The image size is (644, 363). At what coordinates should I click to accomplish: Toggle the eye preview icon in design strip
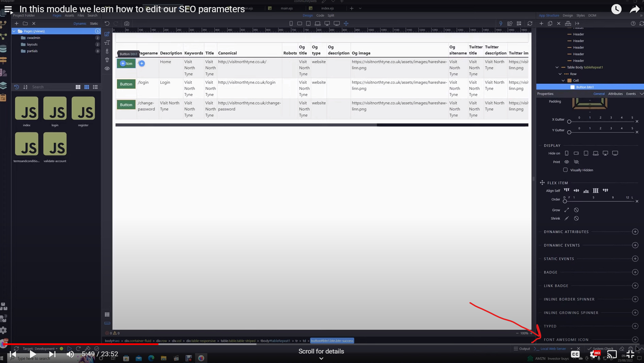pyautogui.click(x=107, y=69)
